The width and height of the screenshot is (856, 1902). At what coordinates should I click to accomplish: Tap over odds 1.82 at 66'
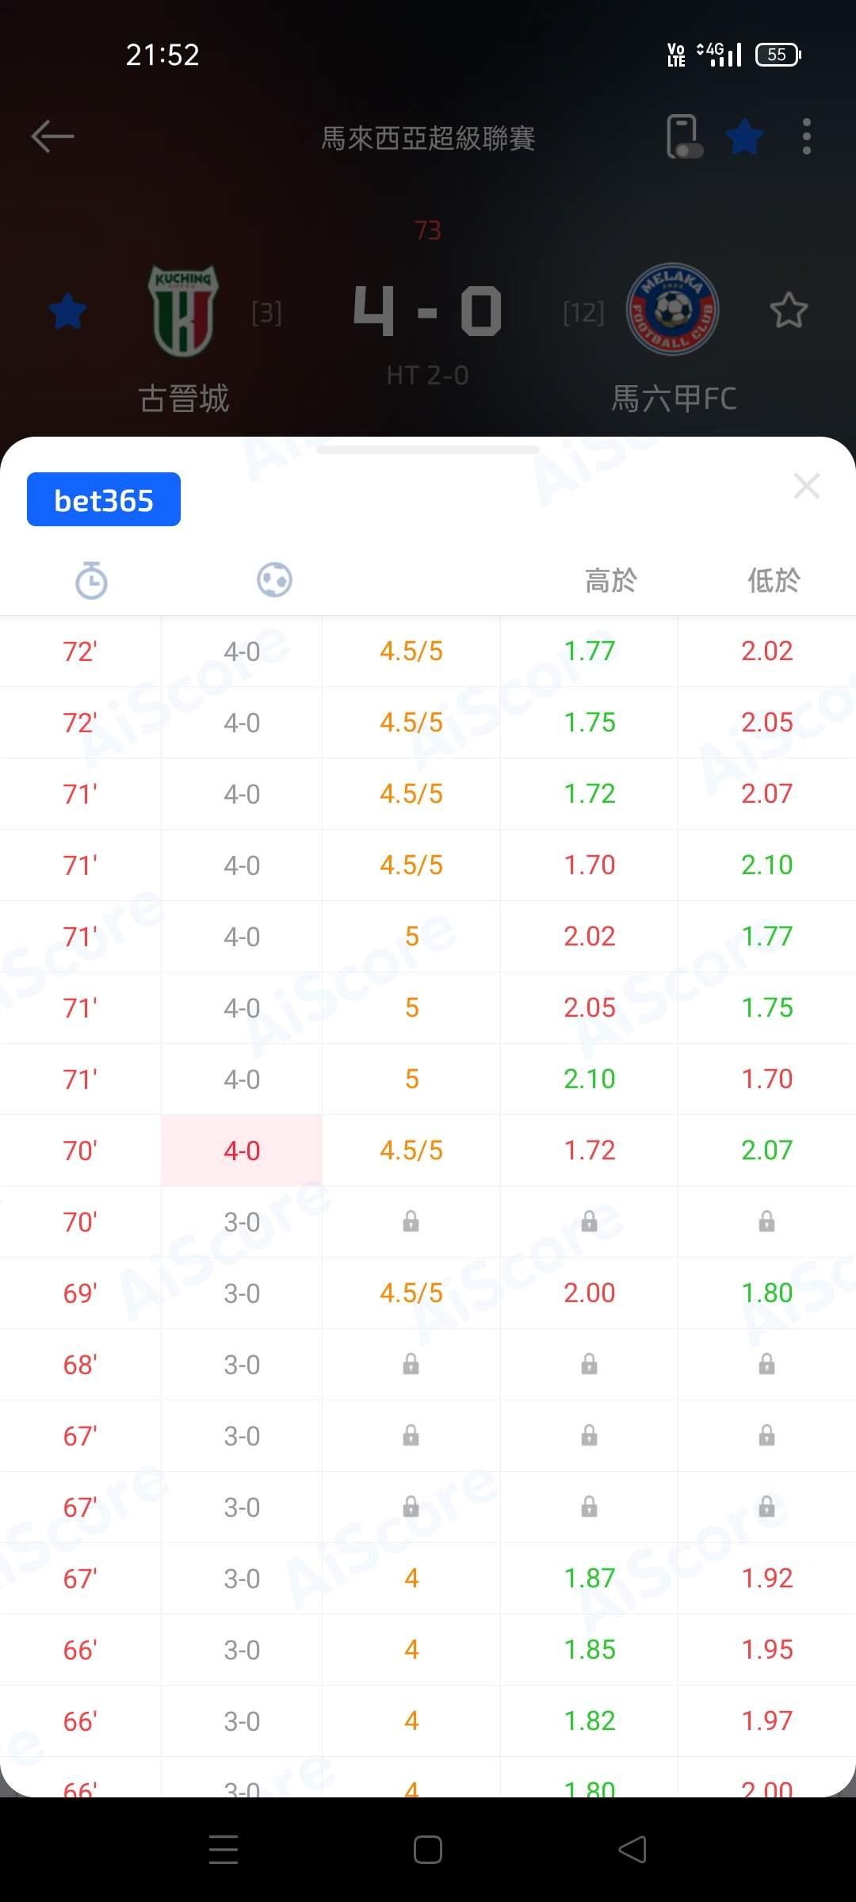pos(590,1721)
